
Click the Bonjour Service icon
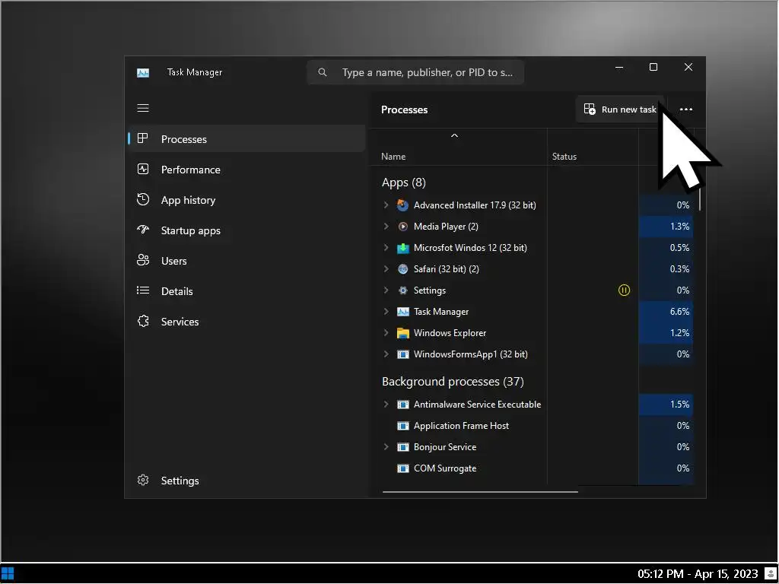tap(403, 447)
